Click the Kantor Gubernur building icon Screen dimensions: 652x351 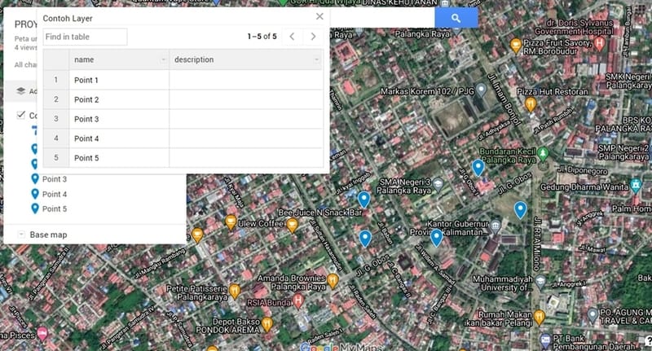[x=495, y=226]
